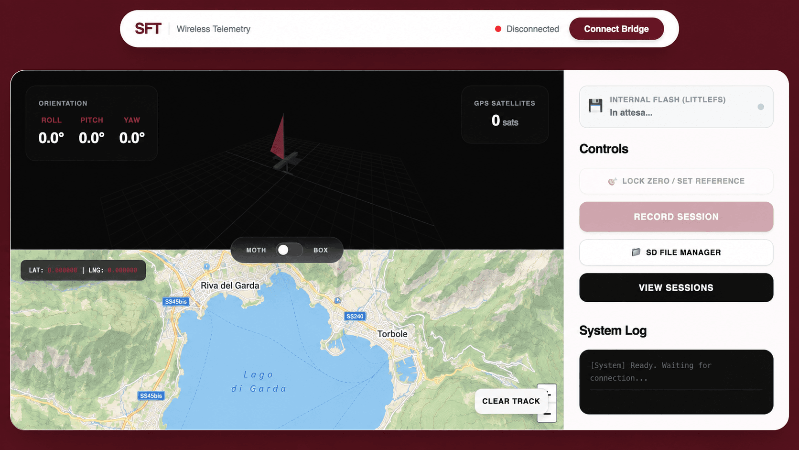Click the SFT logo
The image size is (799, 450).
[x=148, y=29]
